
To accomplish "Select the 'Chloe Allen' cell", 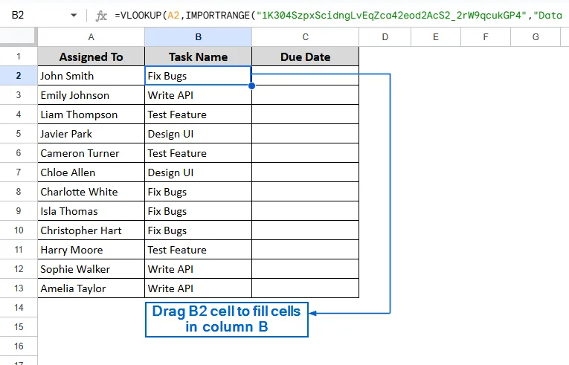I will pos(91,172).
